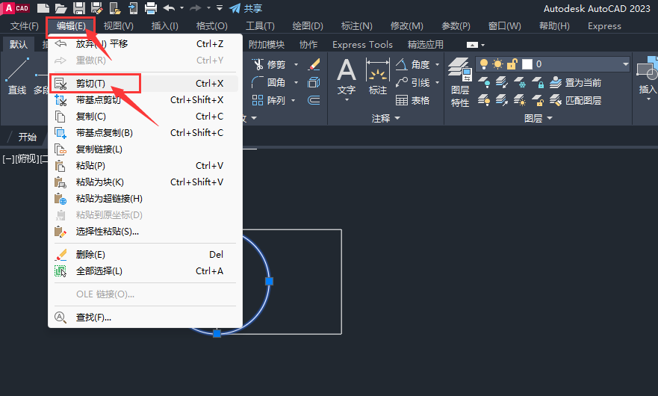Choose 复制链接(L) from the Edit menu
This screenshot has width=658, height=396.
[143, 149]
